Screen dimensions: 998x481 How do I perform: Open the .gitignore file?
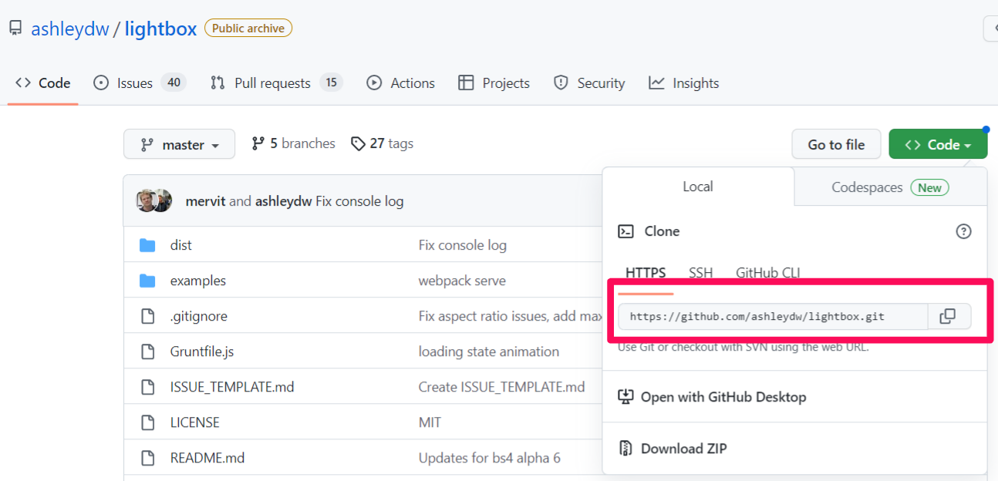click(x=199, y=316)
